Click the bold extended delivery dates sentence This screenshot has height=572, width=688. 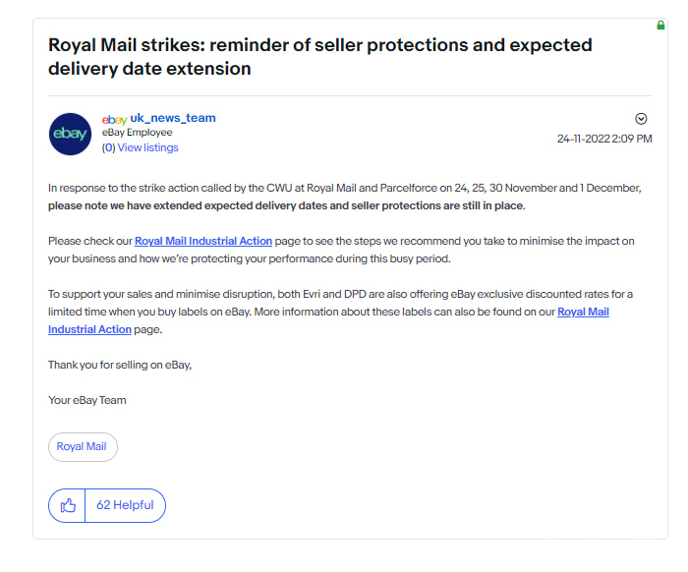coord(286,205)
